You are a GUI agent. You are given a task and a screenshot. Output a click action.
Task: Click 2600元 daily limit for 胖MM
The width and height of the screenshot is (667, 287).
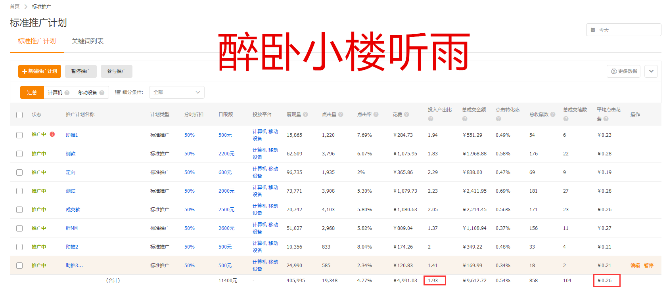[x=226, y=228]
